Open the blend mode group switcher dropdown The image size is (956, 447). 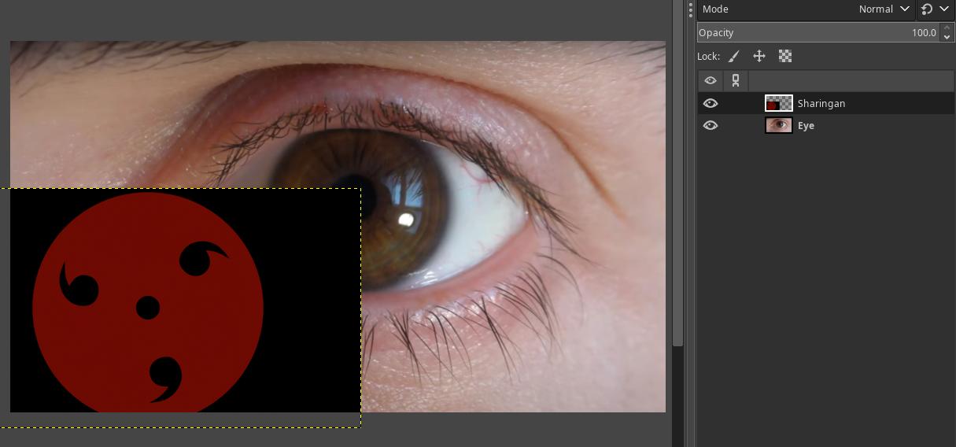tap(936, 9)
